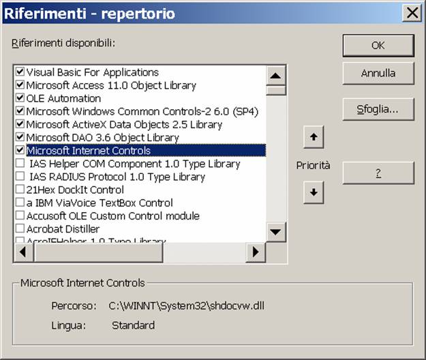Click the list's scroll down arrow

pyautogui.click(x=275, y=232)
